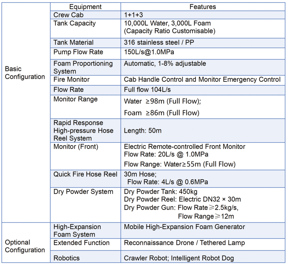The image size is (287, 266).
Task: Select the 316 stainless steel / PP cell
Action: click(203, 43)
